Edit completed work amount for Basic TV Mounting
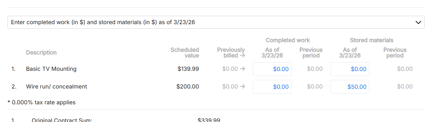 coord(272,69)
